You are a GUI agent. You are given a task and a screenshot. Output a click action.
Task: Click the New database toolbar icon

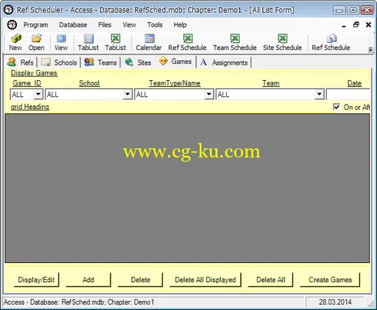15,38
